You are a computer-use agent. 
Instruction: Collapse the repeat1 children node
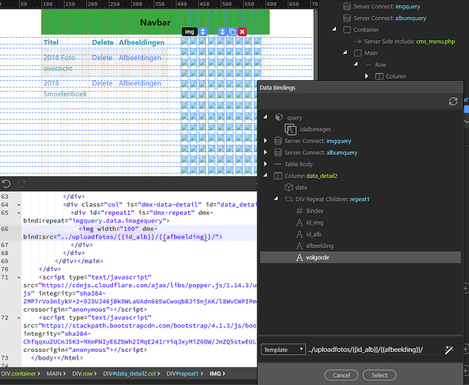click(x=276, y=199)
